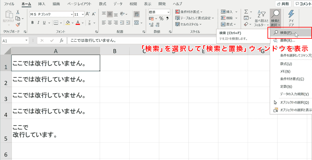Apply fill color with yellow bucket swatch
This screenshot has width=312, height=160.
pyautogui.click(x=68, y=22)
